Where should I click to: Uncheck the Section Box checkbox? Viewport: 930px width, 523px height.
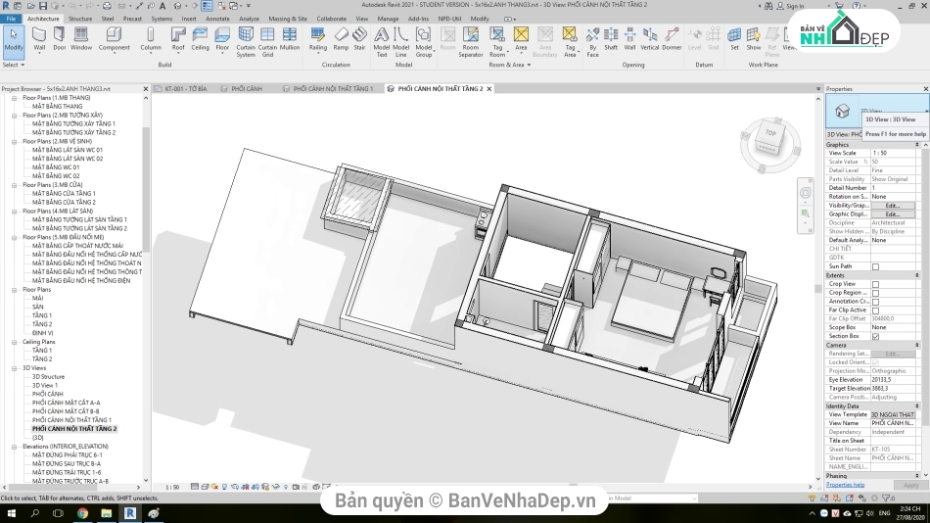click(x=875, y=336)
